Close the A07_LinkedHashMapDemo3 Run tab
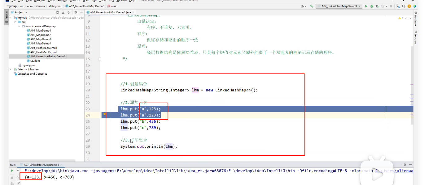The height and width of the screenshot is (185, 424). (61, 165)
